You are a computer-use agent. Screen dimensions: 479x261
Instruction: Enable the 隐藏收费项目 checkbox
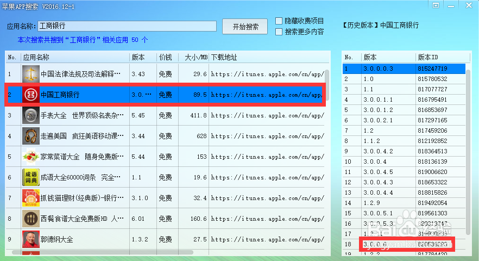pos(279,21)
